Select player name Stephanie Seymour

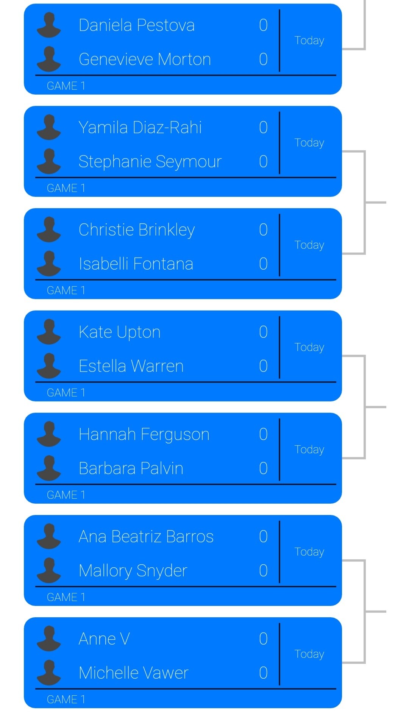click(x=150, y=162)
